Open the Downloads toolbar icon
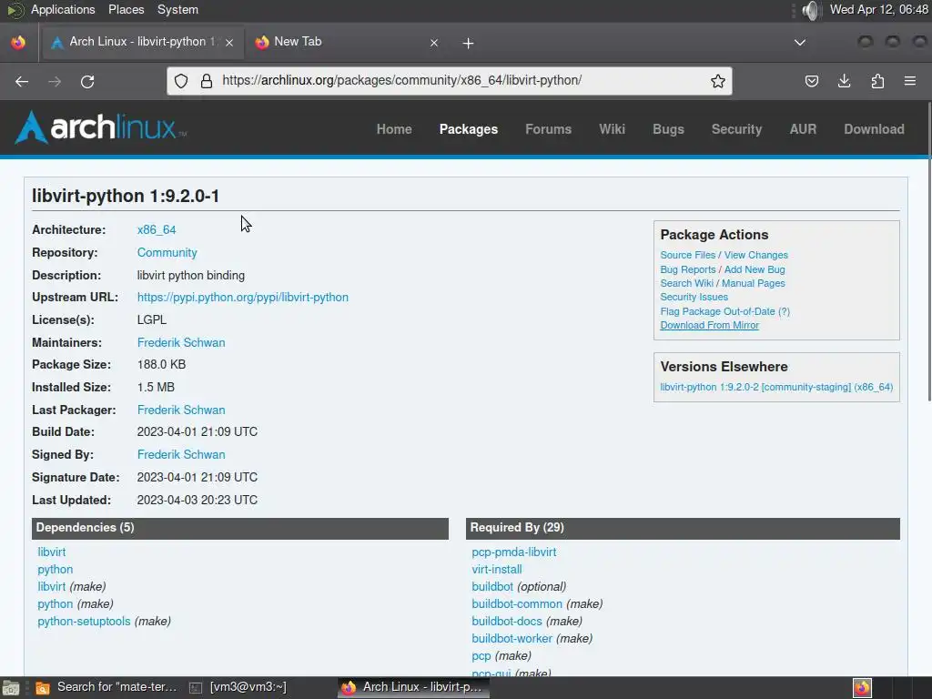Image resolution: width=932 pixels, height=699 pixels. [x=844, y=81]
